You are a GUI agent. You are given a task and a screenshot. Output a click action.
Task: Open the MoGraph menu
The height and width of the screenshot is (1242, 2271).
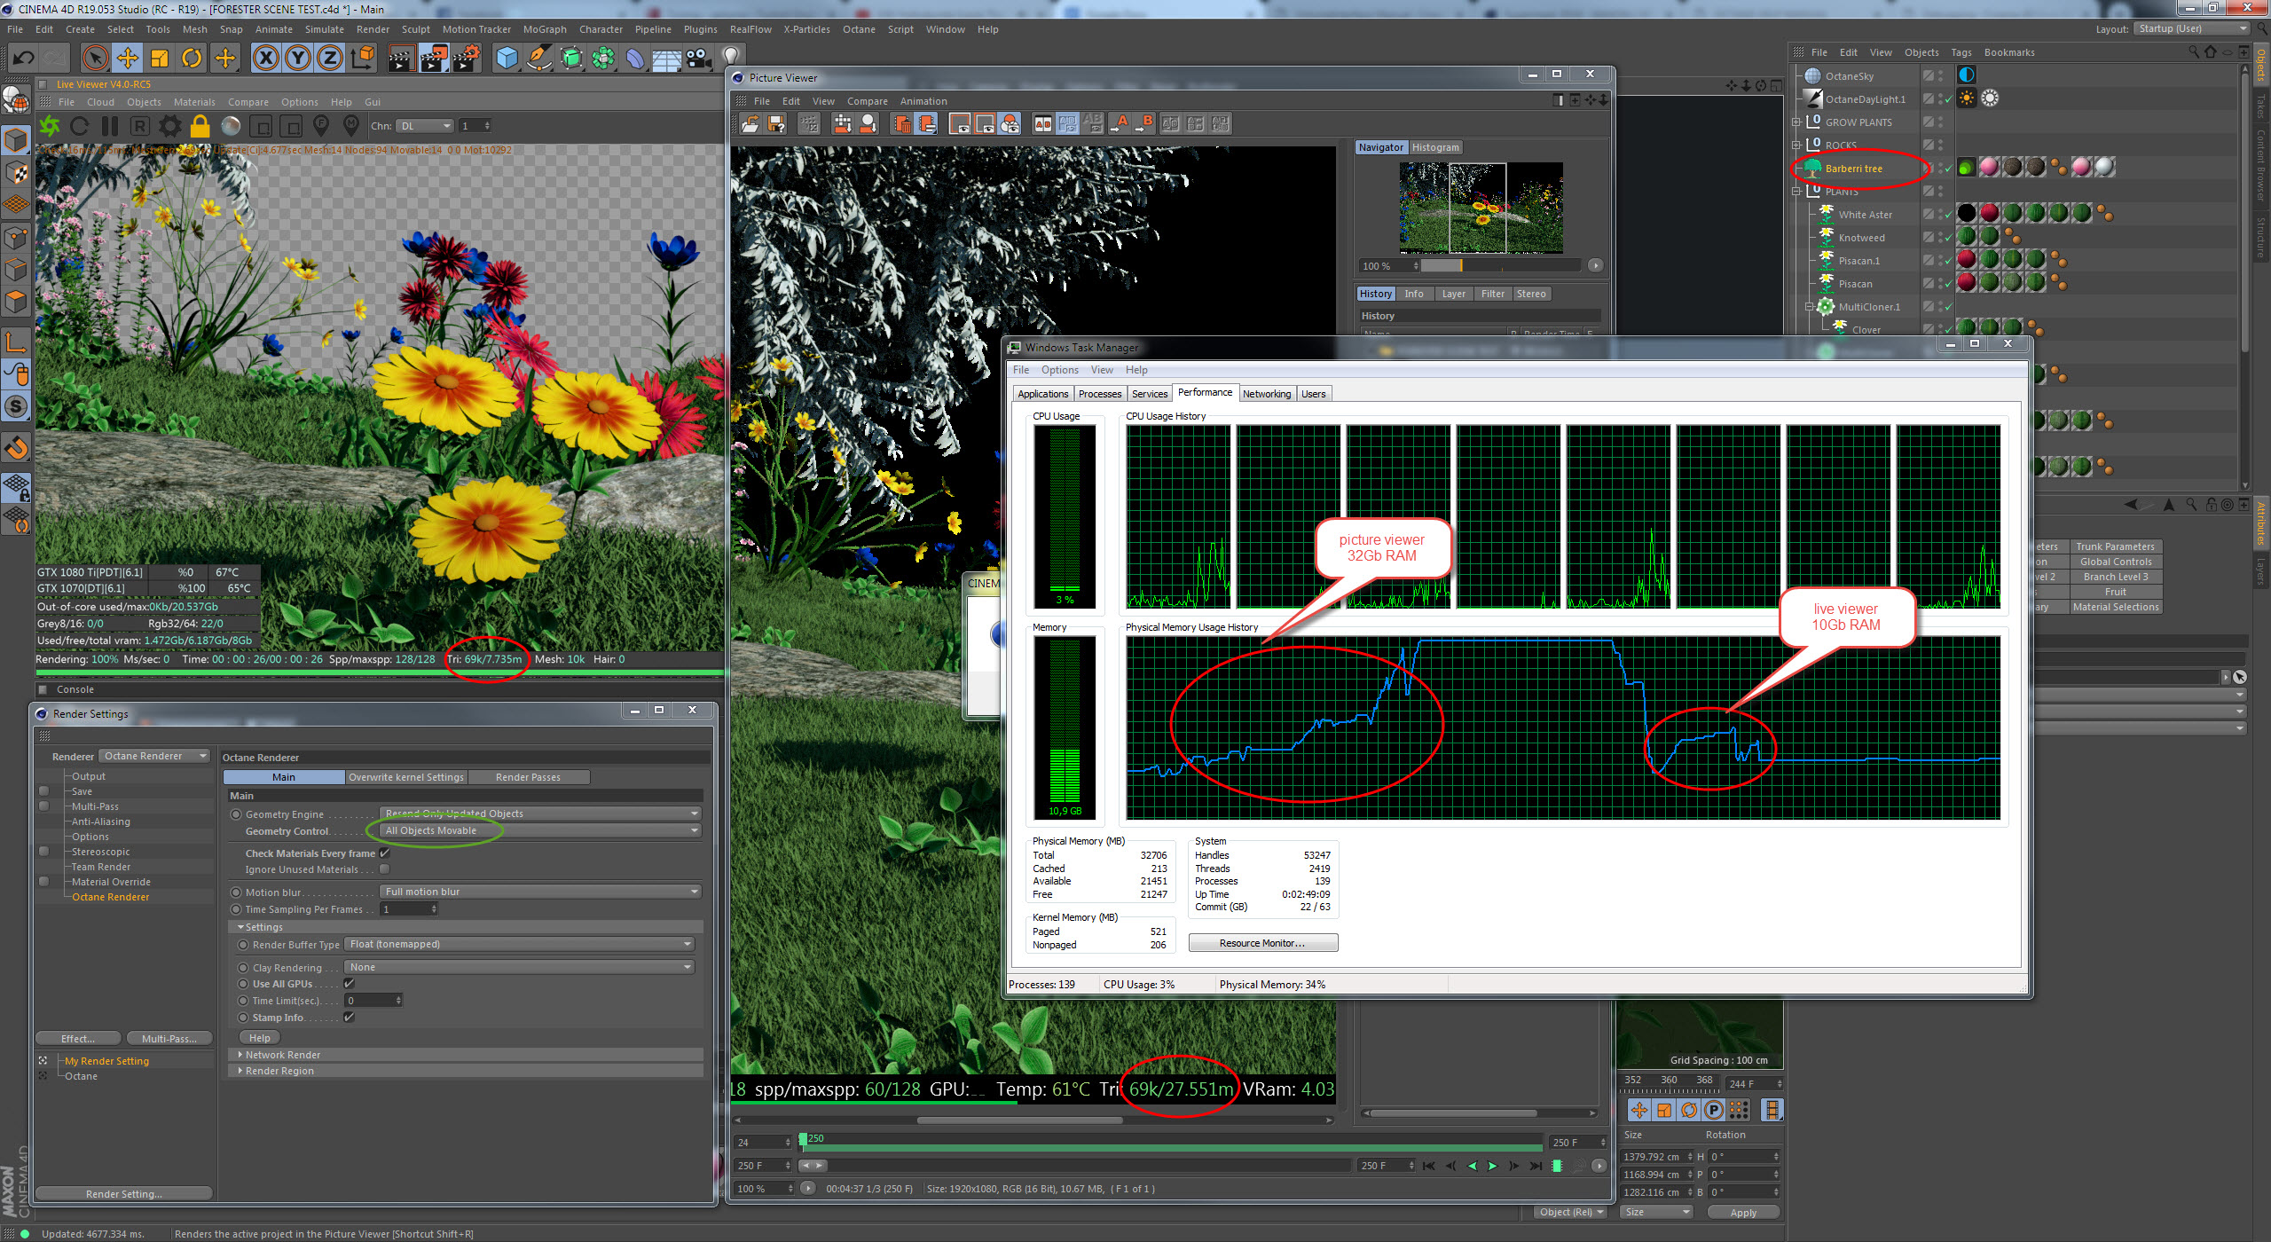pos(544,29)
